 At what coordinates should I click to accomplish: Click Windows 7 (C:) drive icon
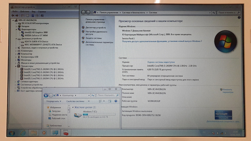click(x=78, y=115)
